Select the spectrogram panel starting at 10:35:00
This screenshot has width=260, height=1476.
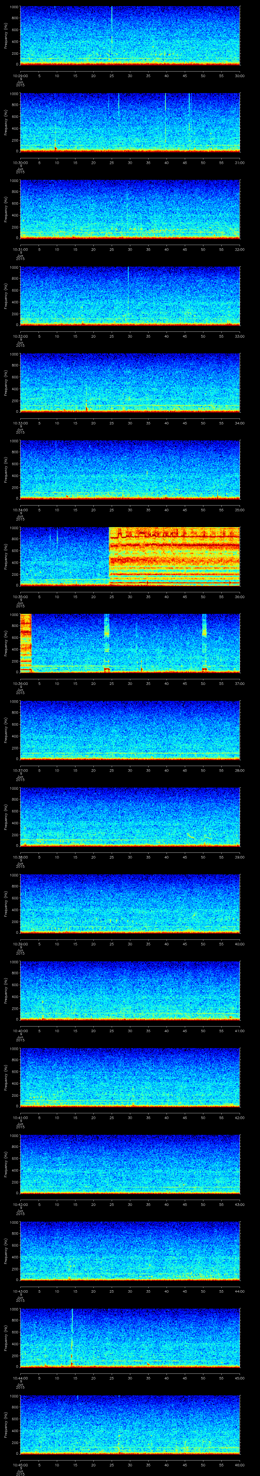[x=130, y=556]
